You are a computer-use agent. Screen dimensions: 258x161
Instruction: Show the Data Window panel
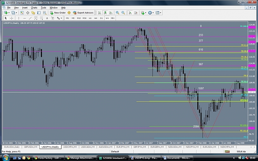click(x=28, y=13)
